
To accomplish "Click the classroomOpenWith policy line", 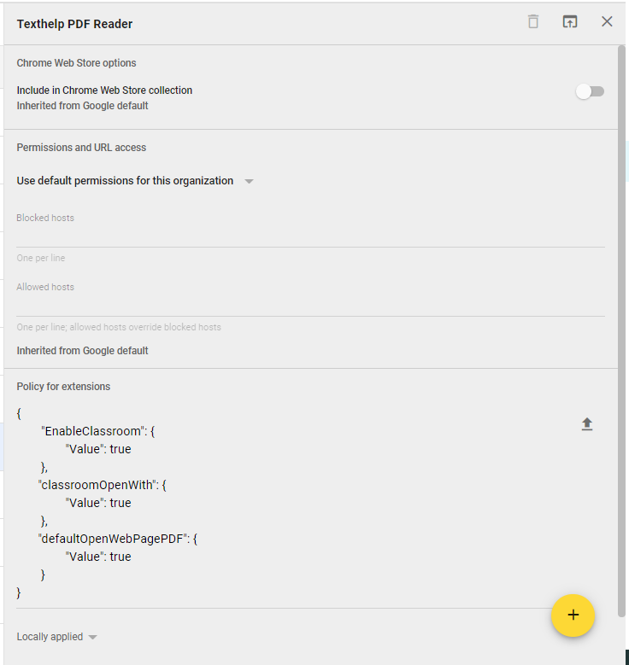I will click(x=103, y=485).
